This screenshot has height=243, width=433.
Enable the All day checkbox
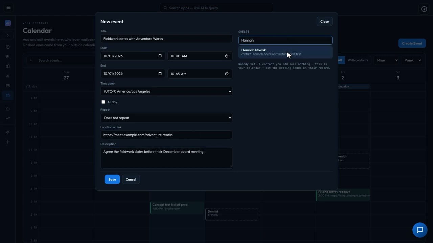pos(103,102)
